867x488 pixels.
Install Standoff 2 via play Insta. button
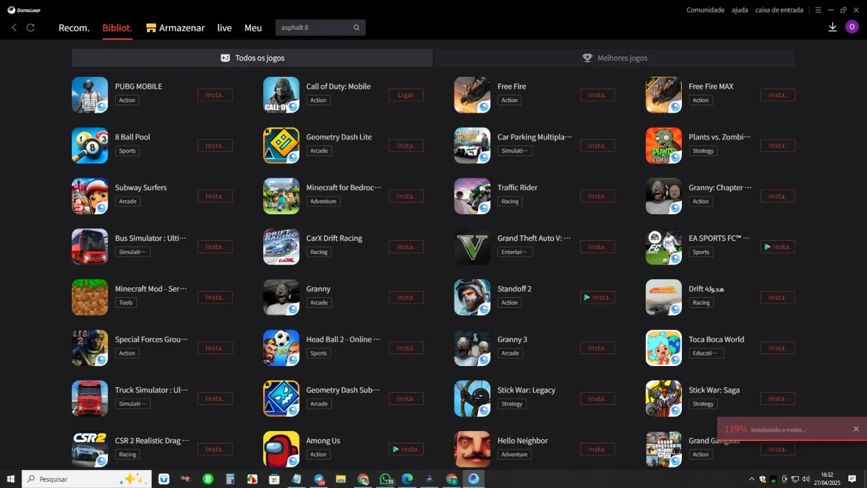pos(598,297)
